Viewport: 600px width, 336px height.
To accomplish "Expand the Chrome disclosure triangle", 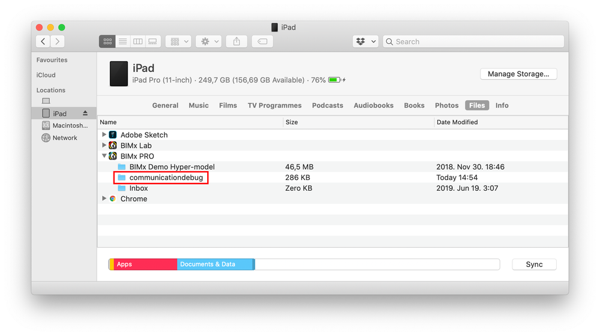I will [104, 199].
